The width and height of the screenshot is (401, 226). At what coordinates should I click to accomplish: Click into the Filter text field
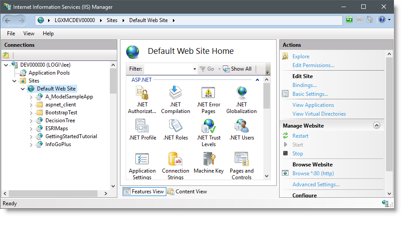[168, 69]
